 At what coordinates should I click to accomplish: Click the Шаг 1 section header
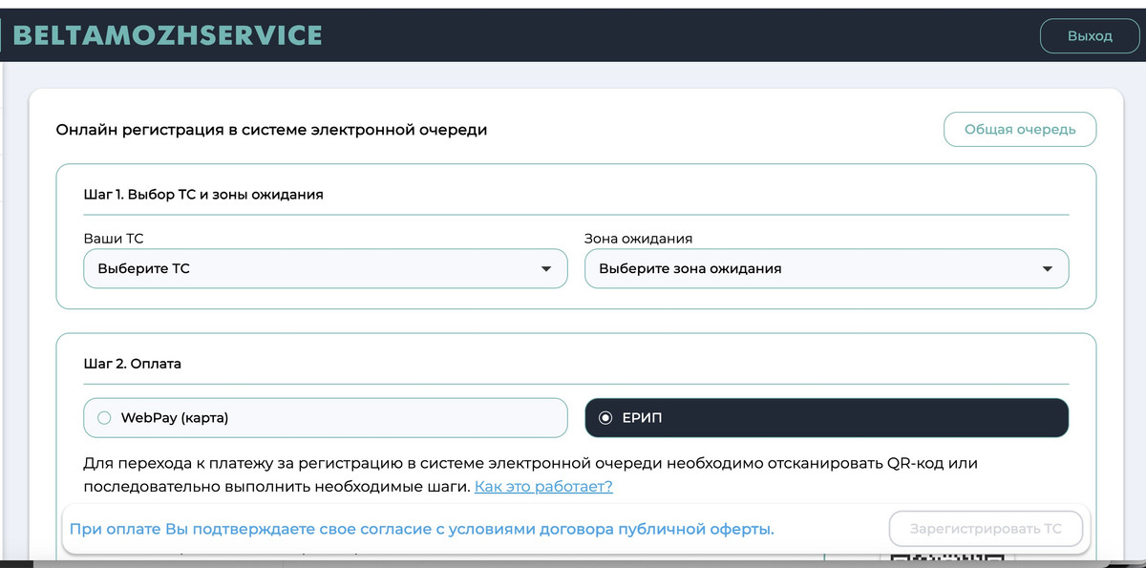click(203, 195)
